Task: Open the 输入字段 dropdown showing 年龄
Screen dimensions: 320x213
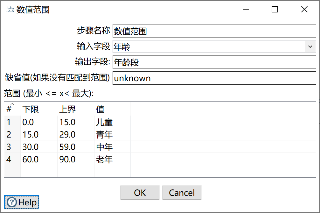Action: 310,46
